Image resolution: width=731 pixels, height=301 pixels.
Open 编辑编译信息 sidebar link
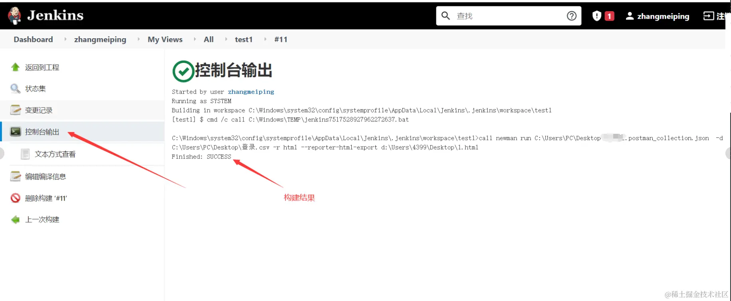pos(46,176)
